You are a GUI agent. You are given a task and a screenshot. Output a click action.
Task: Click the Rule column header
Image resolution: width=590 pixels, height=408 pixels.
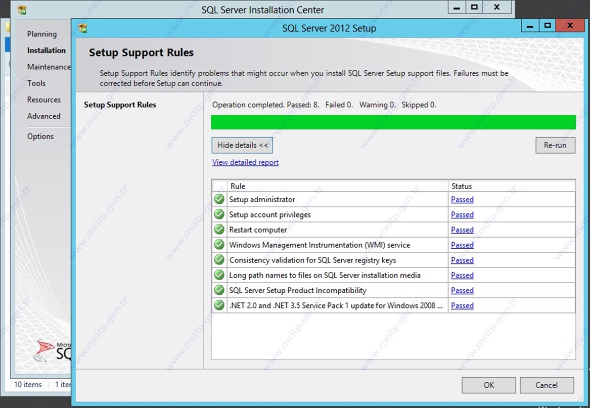point(338,186)
